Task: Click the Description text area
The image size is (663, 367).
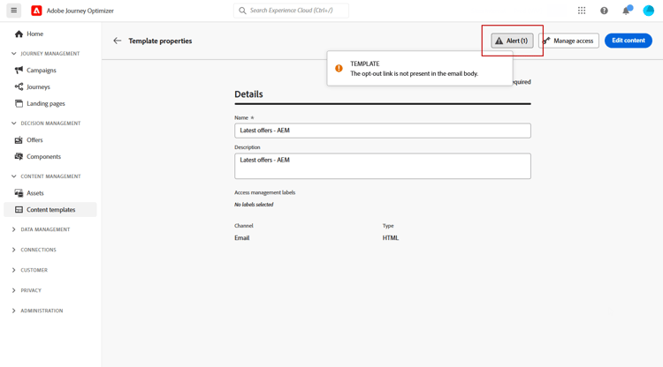Action: (x=382, y=166)
